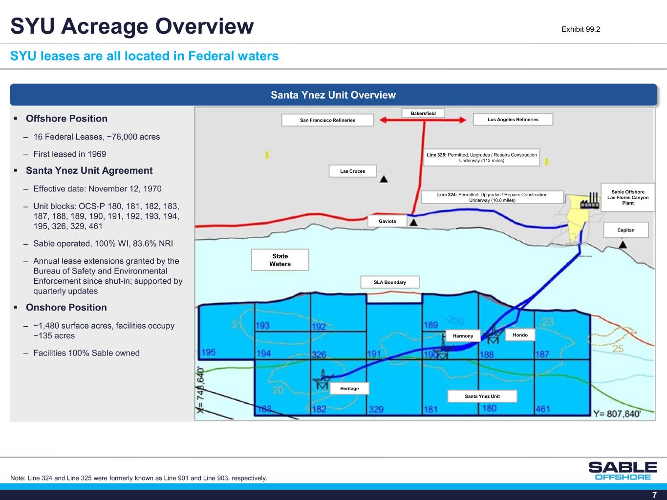Click the Heritage platform rig icon
This screenshot has height=500, width=667.
pyautogui.click(x=323, y=379)
